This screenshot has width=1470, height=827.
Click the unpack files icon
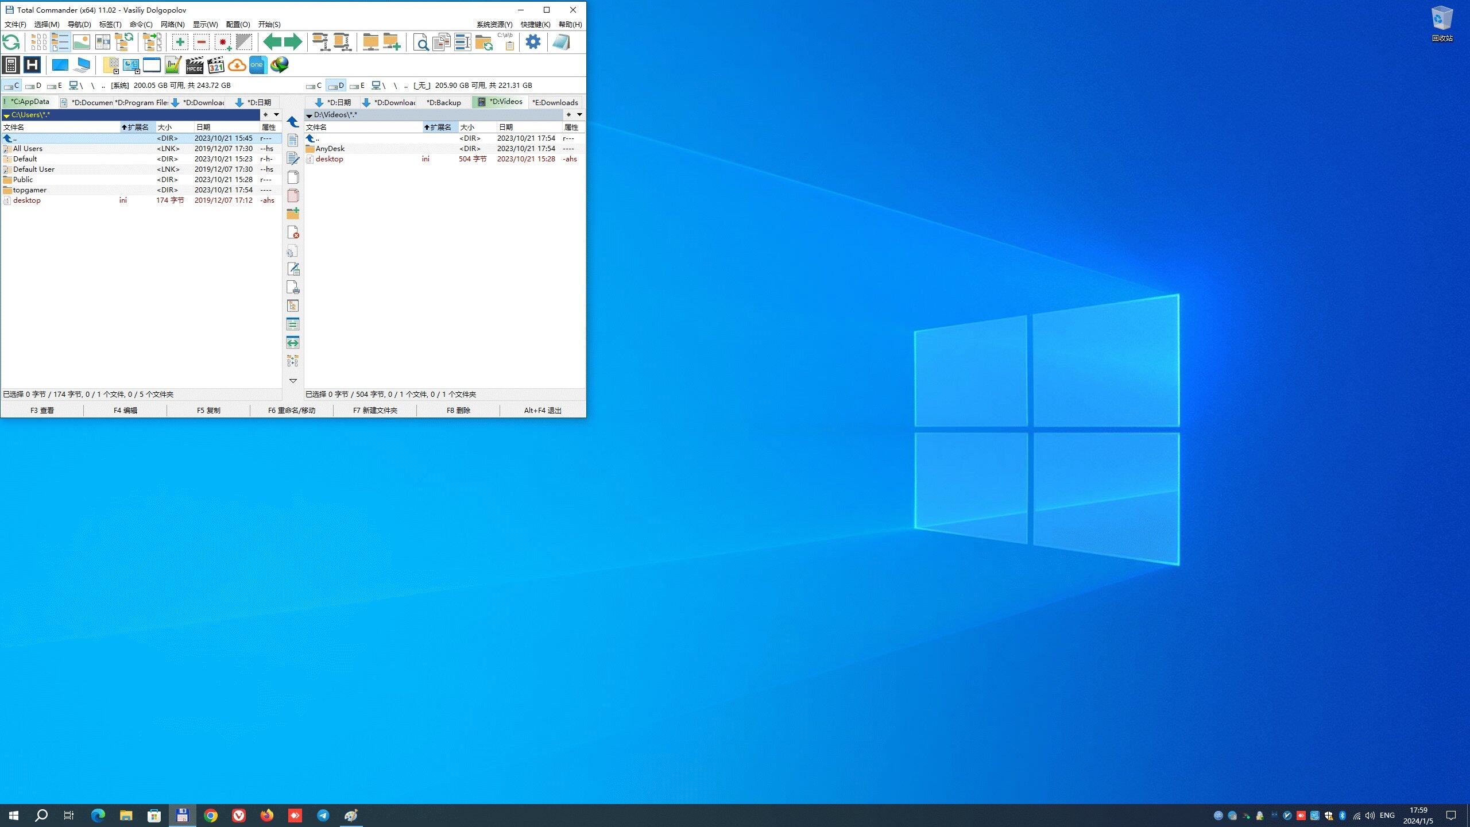342,42
